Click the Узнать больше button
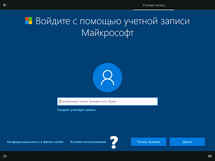 pos(149,142)
